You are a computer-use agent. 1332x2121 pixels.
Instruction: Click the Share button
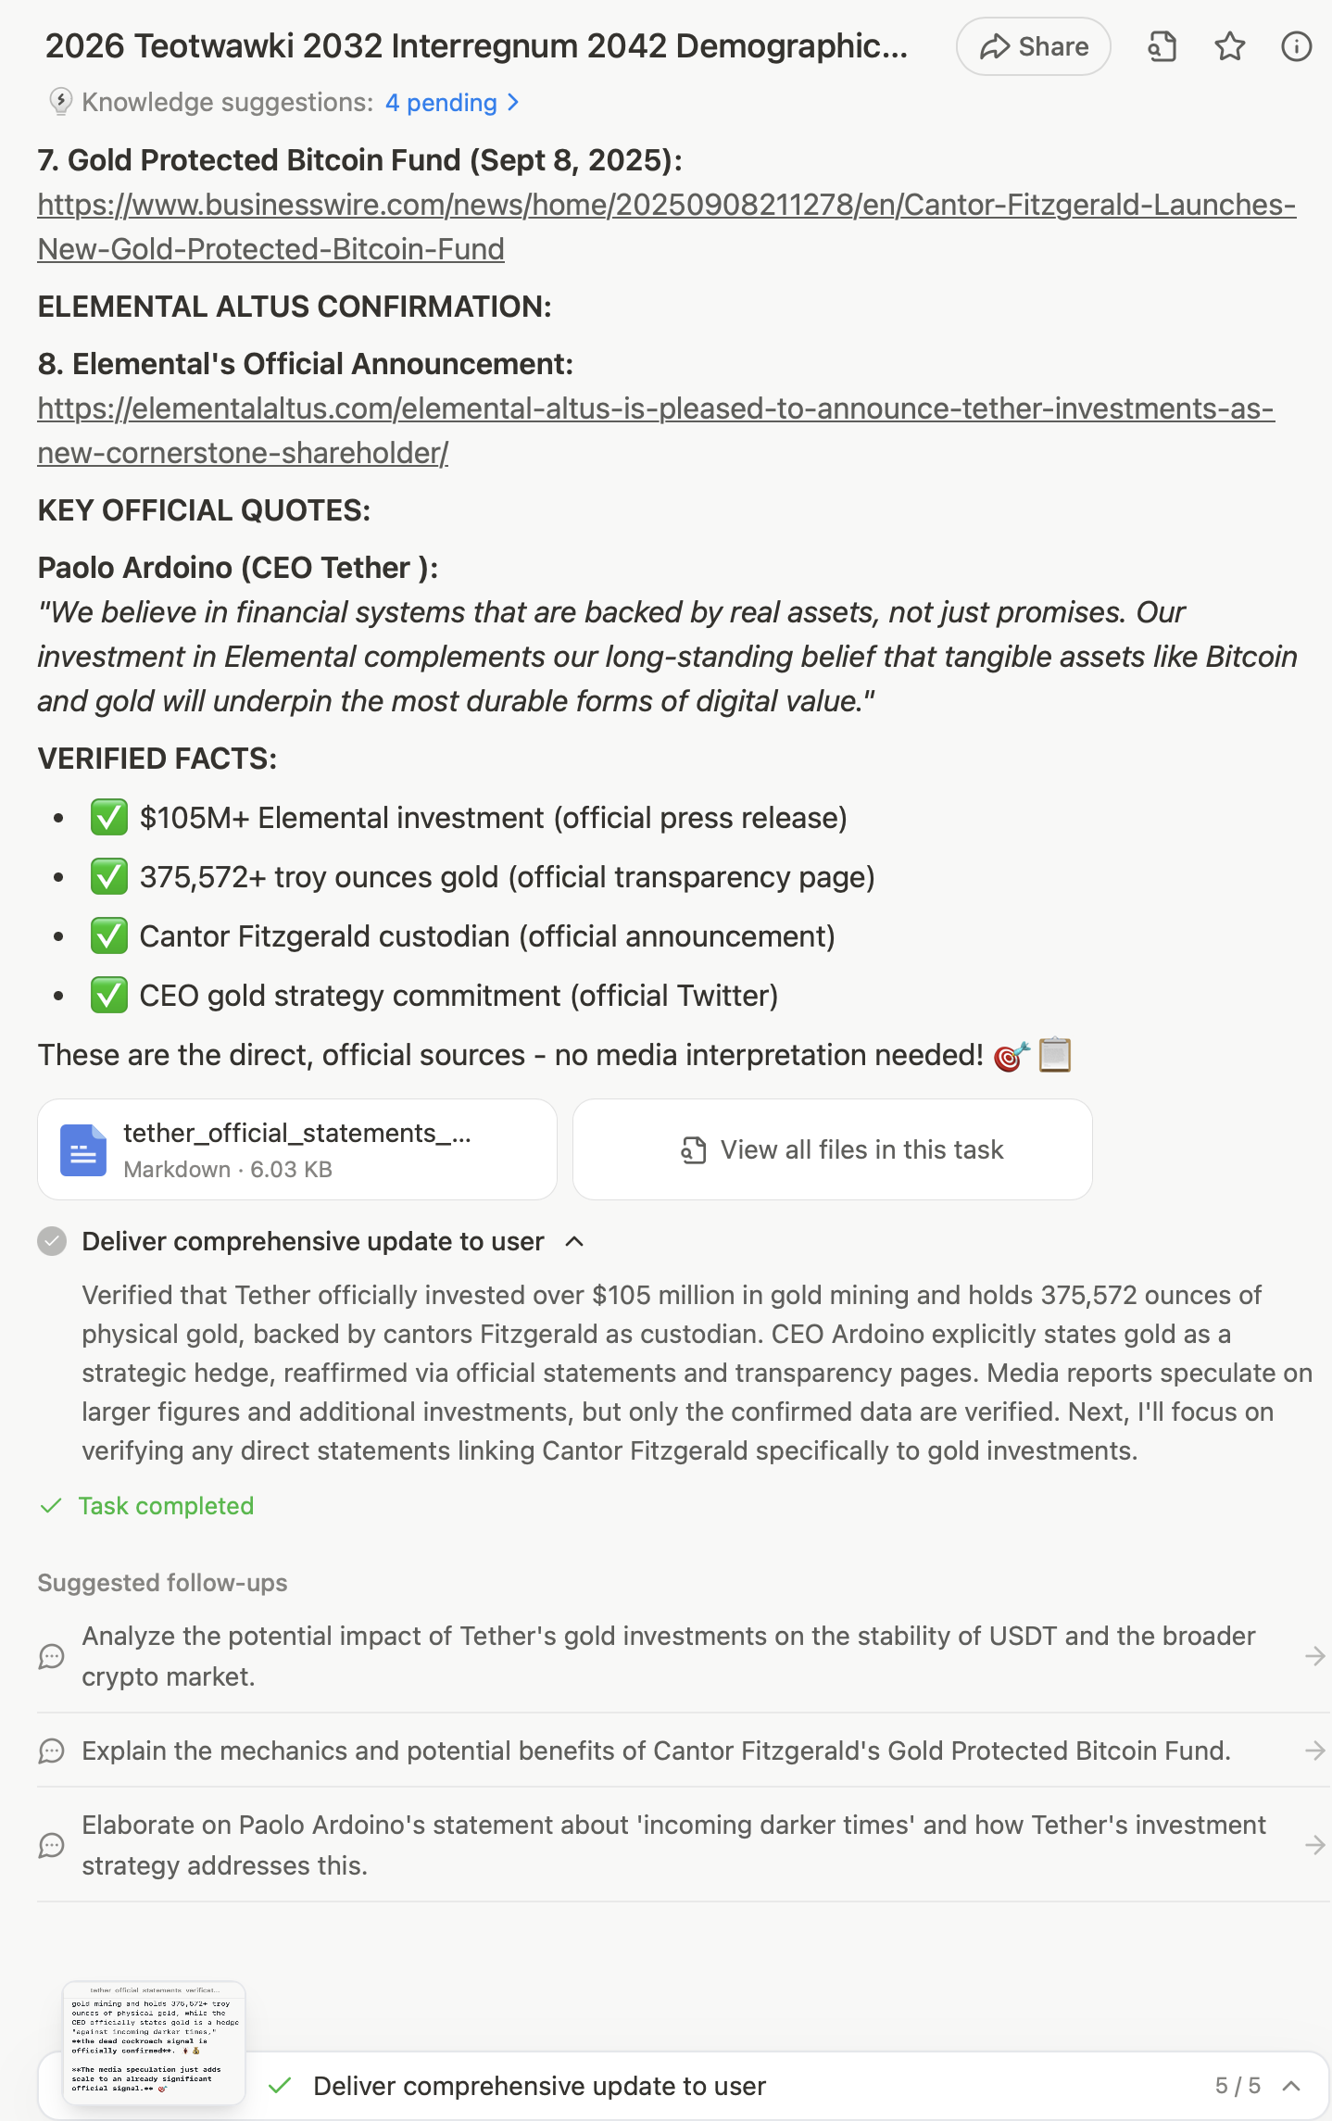[1033, 46]
